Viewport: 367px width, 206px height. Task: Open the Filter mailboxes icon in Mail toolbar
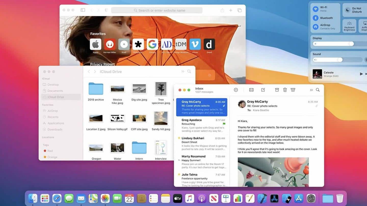click(x=236, y=90)
